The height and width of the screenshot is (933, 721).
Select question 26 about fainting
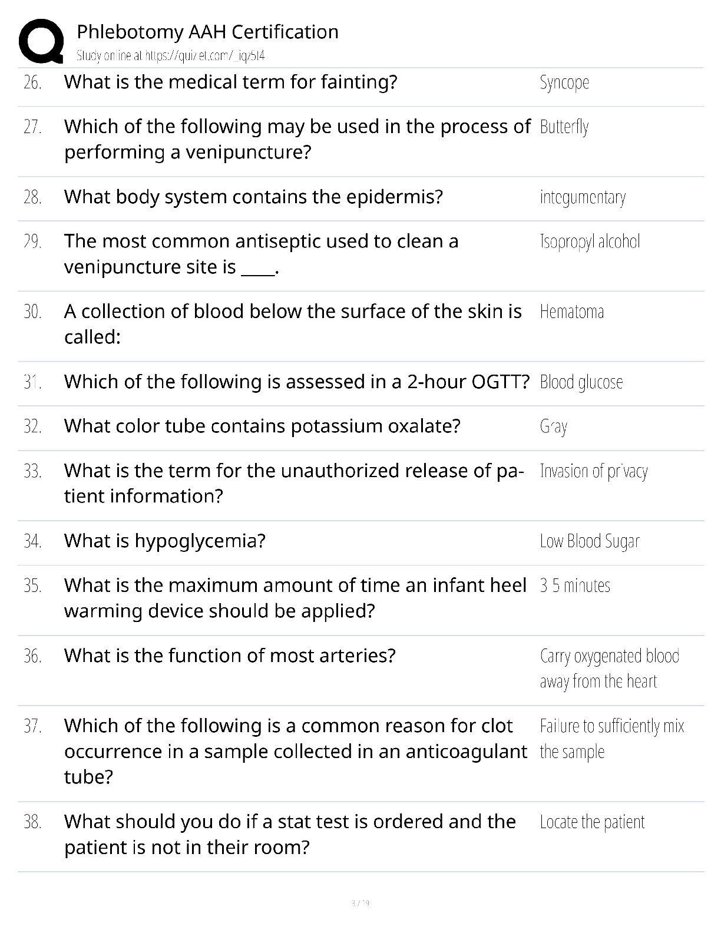[x=230, y=82]
